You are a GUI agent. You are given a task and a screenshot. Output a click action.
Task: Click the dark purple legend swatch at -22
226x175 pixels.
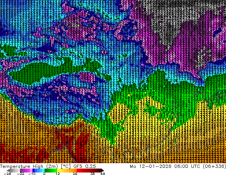[21, 170]
